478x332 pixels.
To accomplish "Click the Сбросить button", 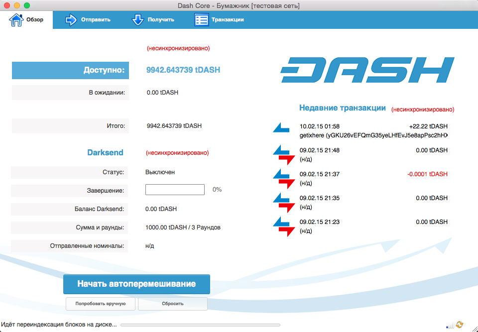I will pos(173,304).
